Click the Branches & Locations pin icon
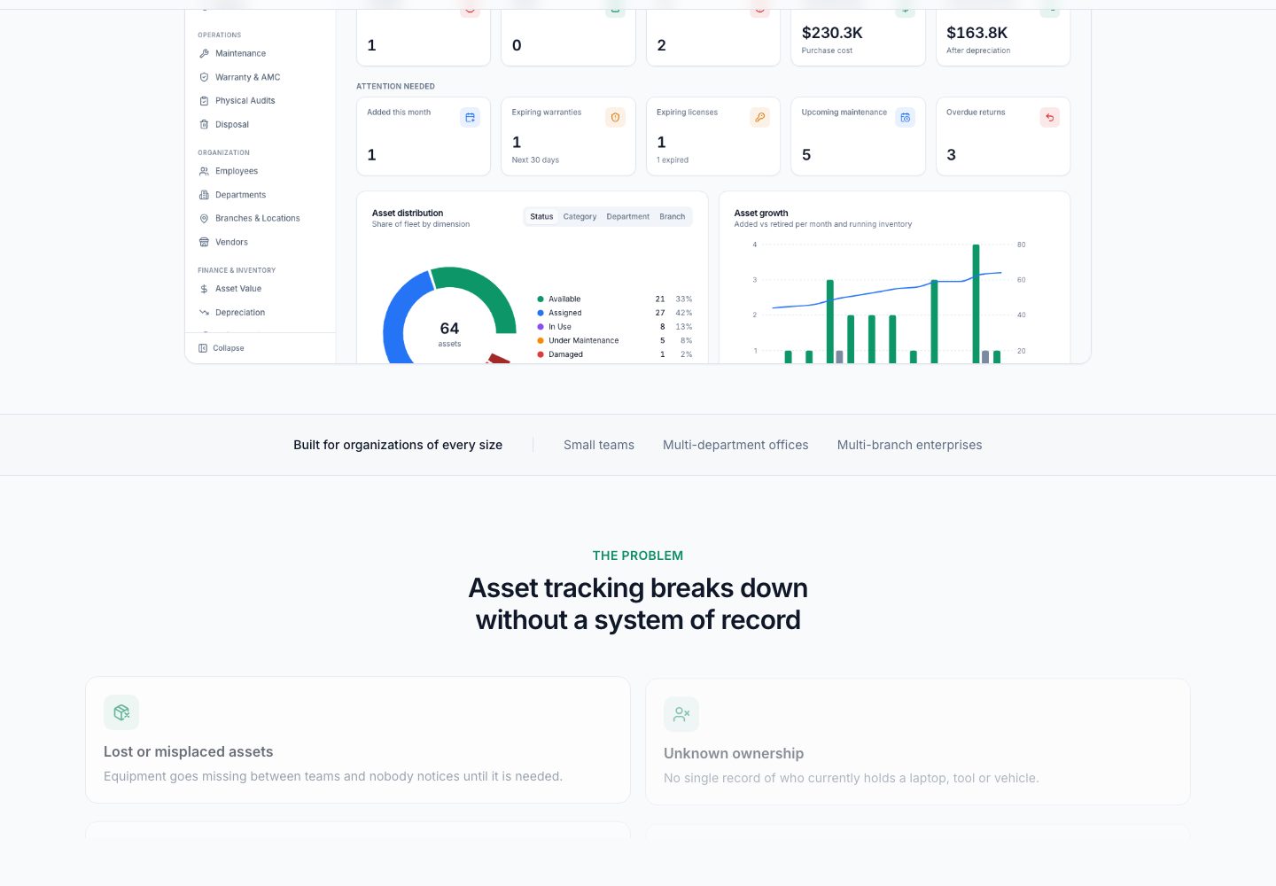This screenshot has height=886, width=1276. tap(204, 218)
